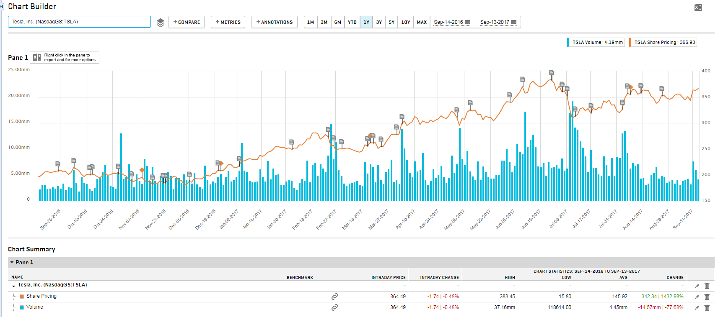Image resolution: width=718 pixels, height=317 pixels.
Task: Edit the Share Pricing row with pencil
Action: [x=697, y=297]
